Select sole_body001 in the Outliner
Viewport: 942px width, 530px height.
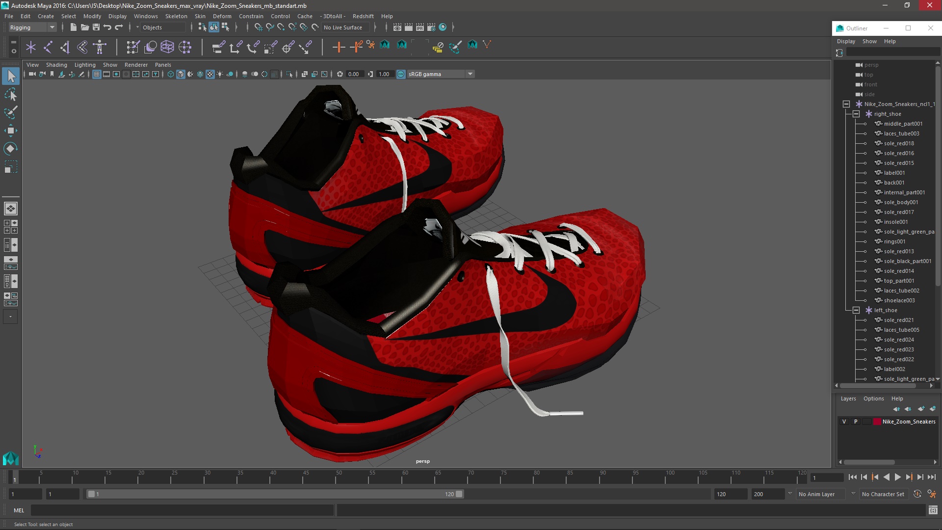(x=901, y=202)
